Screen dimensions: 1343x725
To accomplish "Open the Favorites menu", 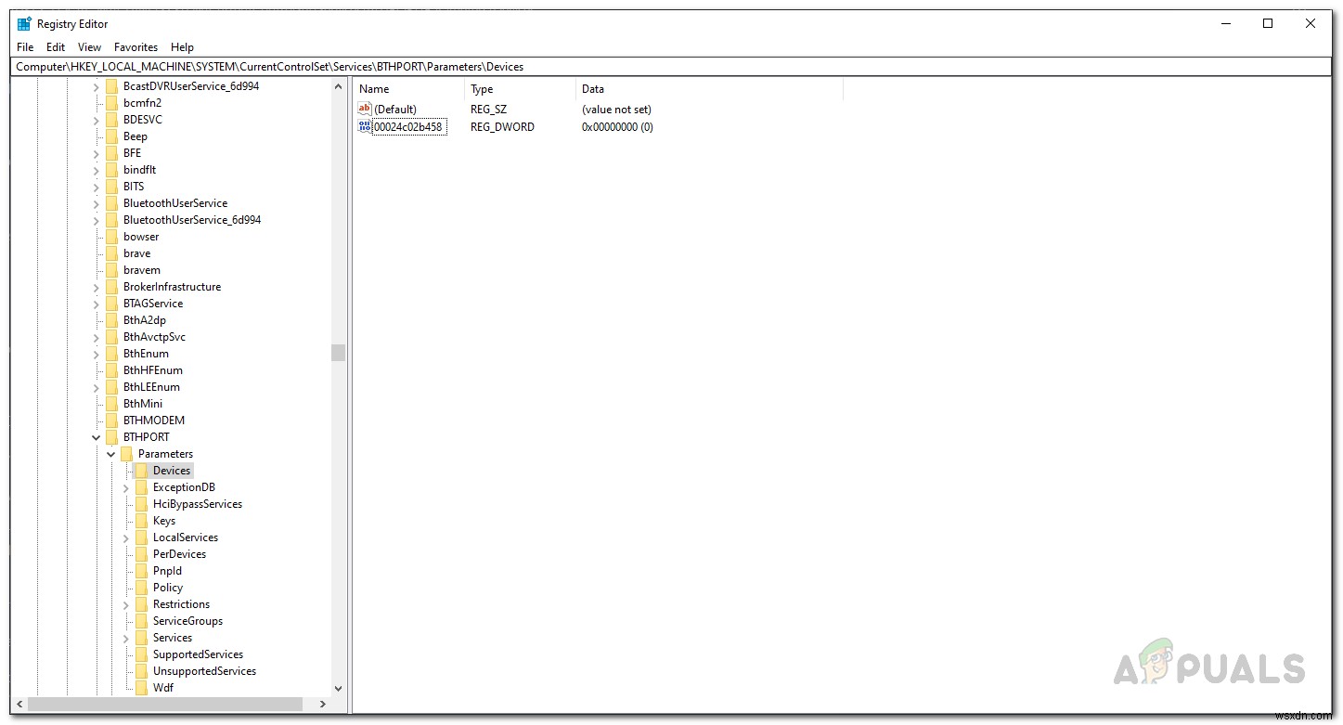I will (136, 47).
